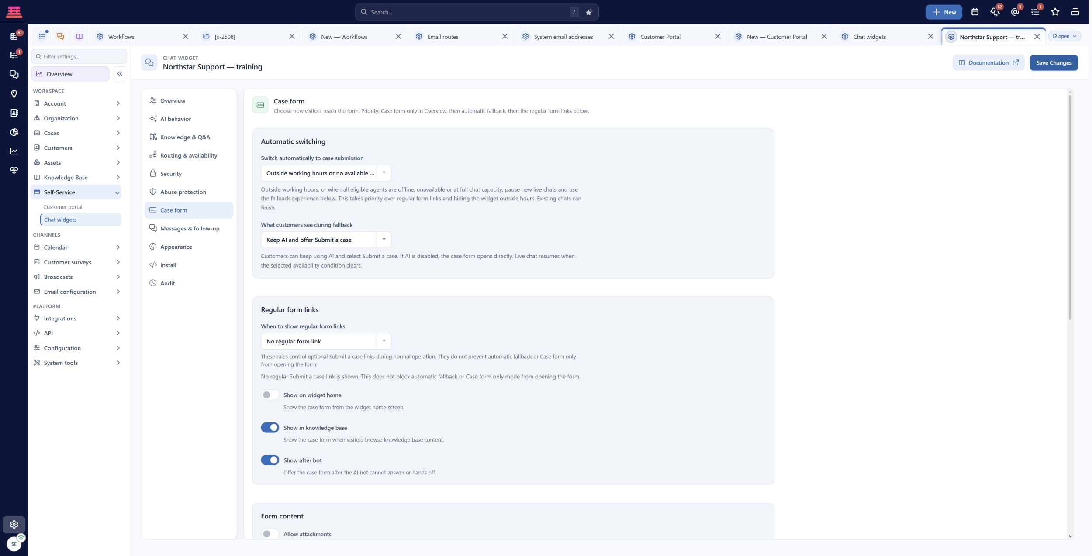This screenshot has width=1092, height=556.
Task: Click the star icon inside search box
Action: pos(588,12)
